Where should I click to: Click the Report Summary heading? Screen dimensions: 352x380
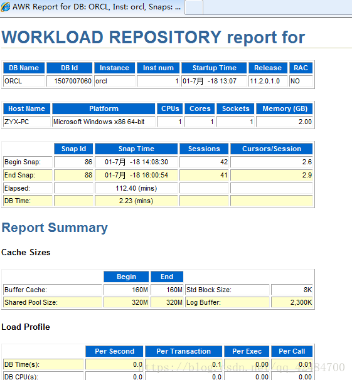click(x=55, y=228)
